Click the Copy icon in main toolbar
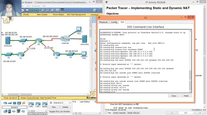 (23, 10)
